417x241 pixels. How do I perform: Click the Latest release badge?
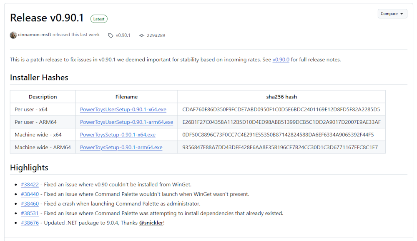pos(99,19)
